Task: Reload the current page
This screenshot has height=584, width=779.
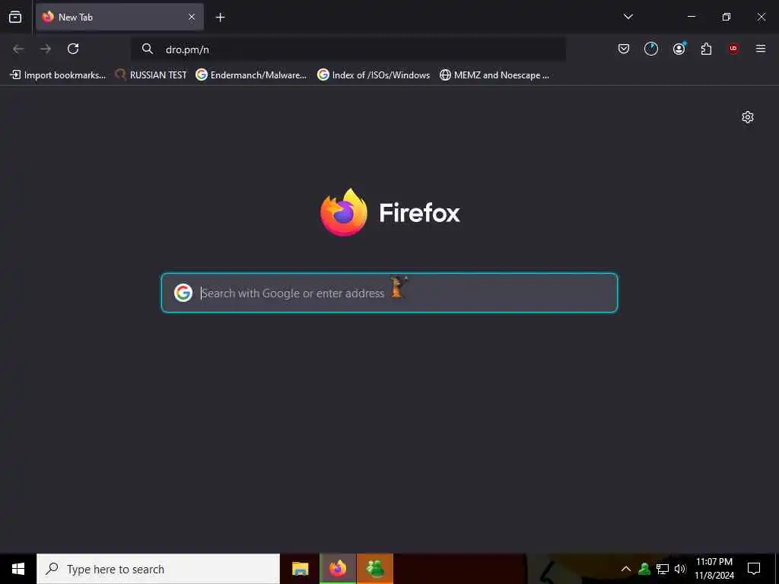Action: [73, 49]
